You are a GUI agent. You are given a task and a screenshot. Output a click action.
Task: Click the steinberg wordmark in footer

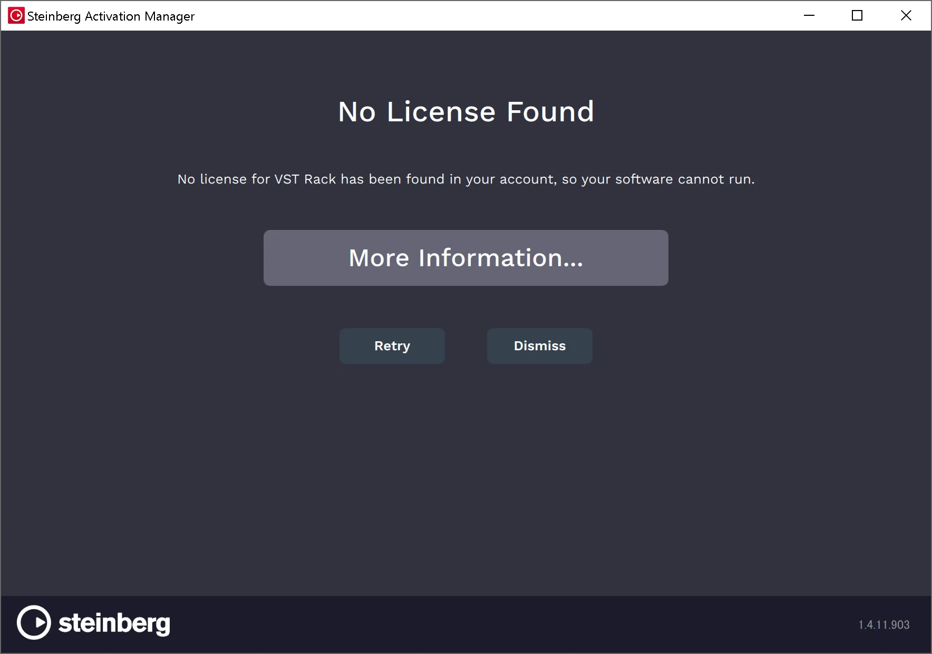(x=114, y=623)
